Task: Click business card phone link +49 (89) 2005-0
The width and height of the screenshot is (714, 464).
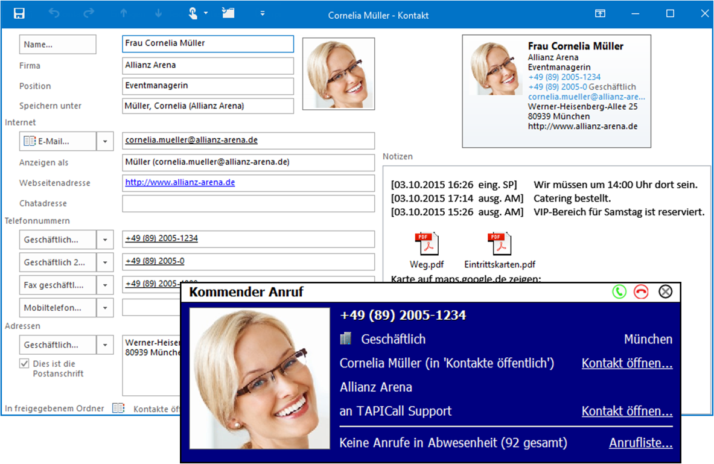Action: click(557, 86)
